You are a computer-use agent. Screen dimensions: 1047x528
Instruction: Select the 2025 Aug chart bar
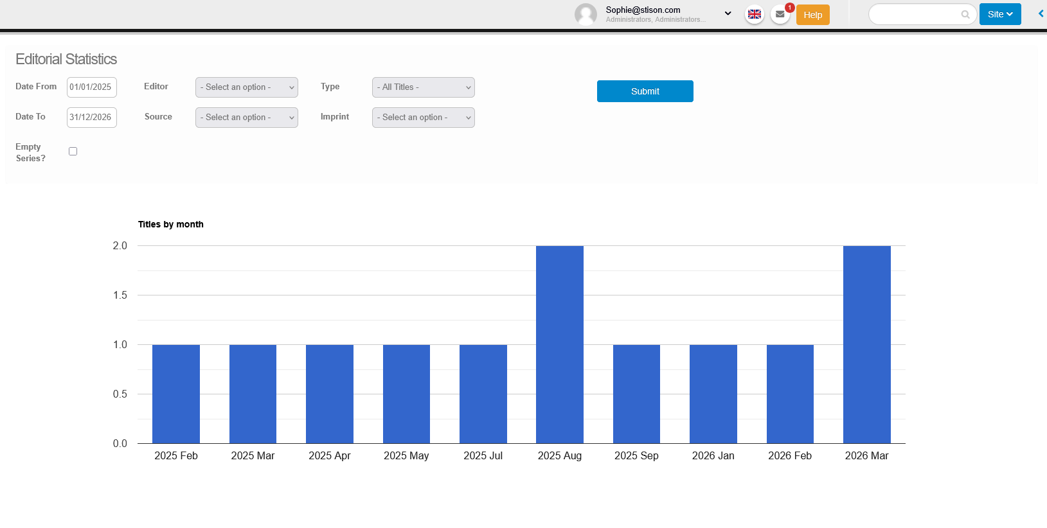(x=559, y=344)
